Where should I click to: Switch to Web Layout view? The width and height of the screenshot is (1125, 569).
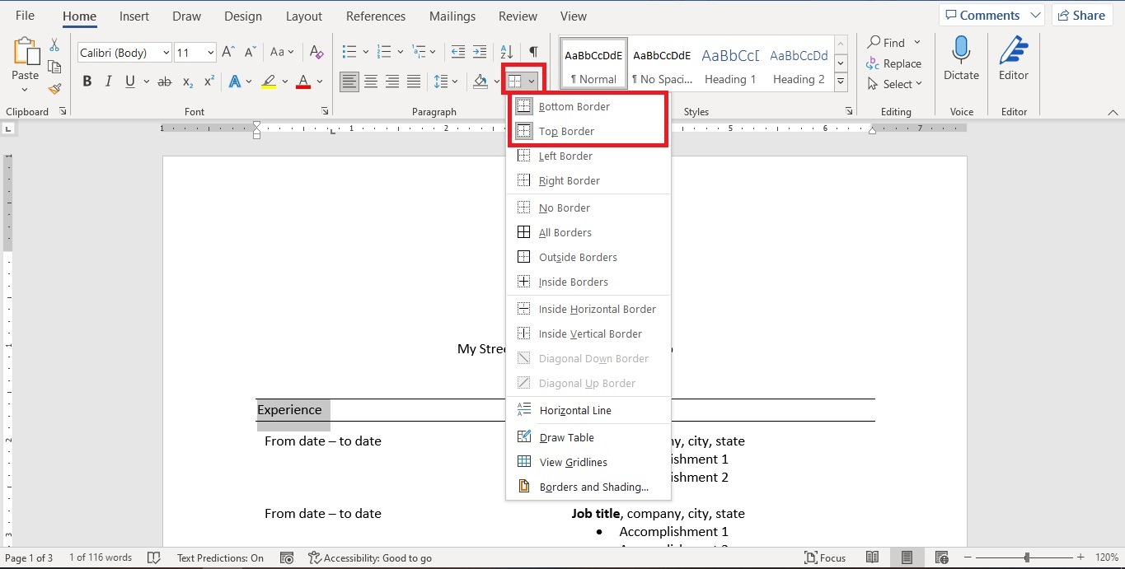tap(942, 558)
